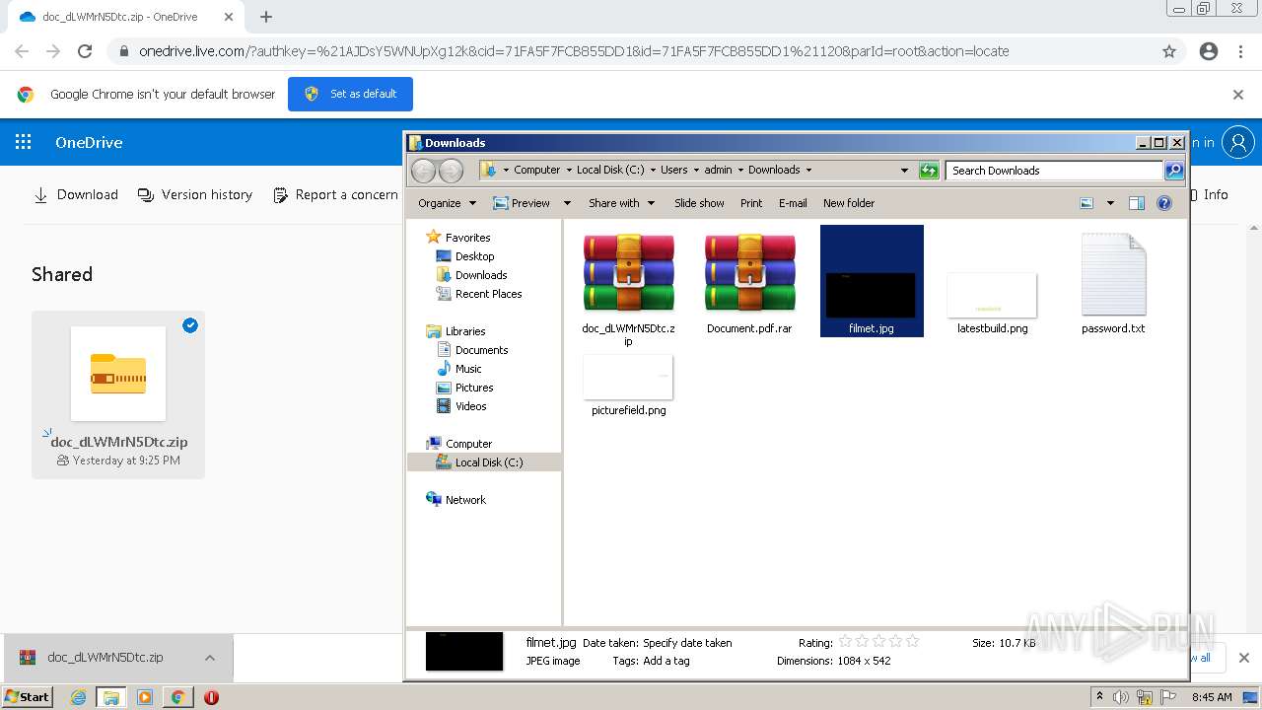This screenshot has width=1262, height=710.
Task: Open Videos library
Action: coord(461,406)
